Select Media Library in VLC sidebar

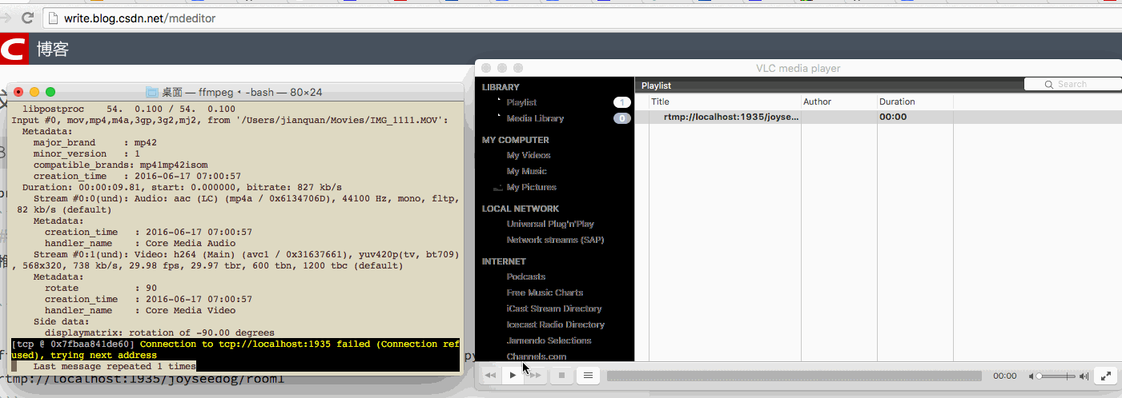535,118
